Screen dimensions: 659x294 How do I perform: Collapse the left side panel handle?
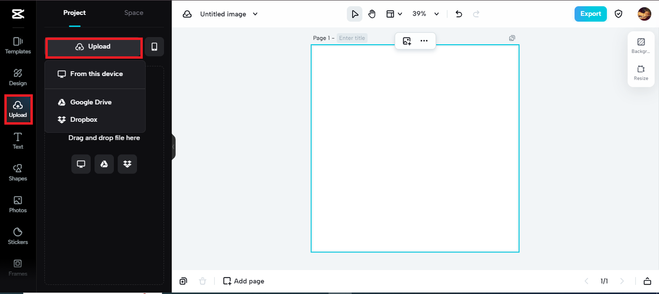tap(174, 147)
